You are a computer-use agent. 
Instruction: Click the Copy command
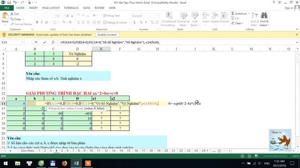tap(17, 19)
